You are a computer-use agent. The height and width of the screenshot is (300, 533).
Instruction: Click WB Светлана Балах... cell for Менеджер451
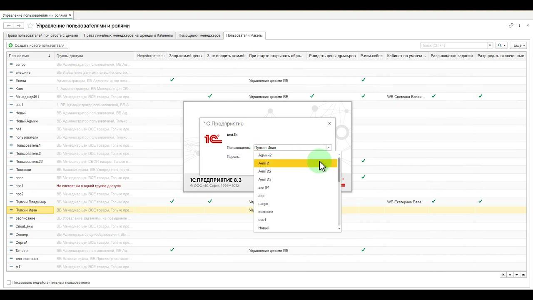click(406, 97)
